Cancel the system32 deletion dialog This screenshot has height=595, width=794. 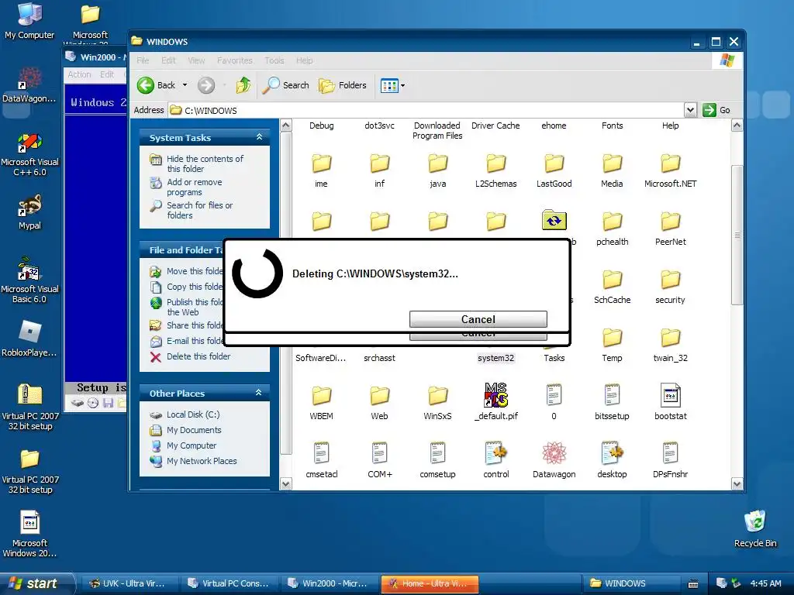(x=478, y=319)
